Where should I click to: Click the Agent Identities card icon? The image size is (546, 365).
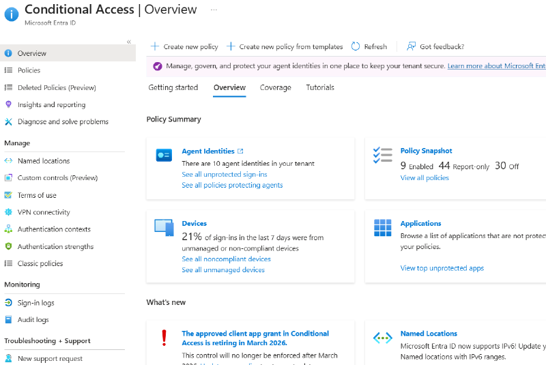coord(164,155)
